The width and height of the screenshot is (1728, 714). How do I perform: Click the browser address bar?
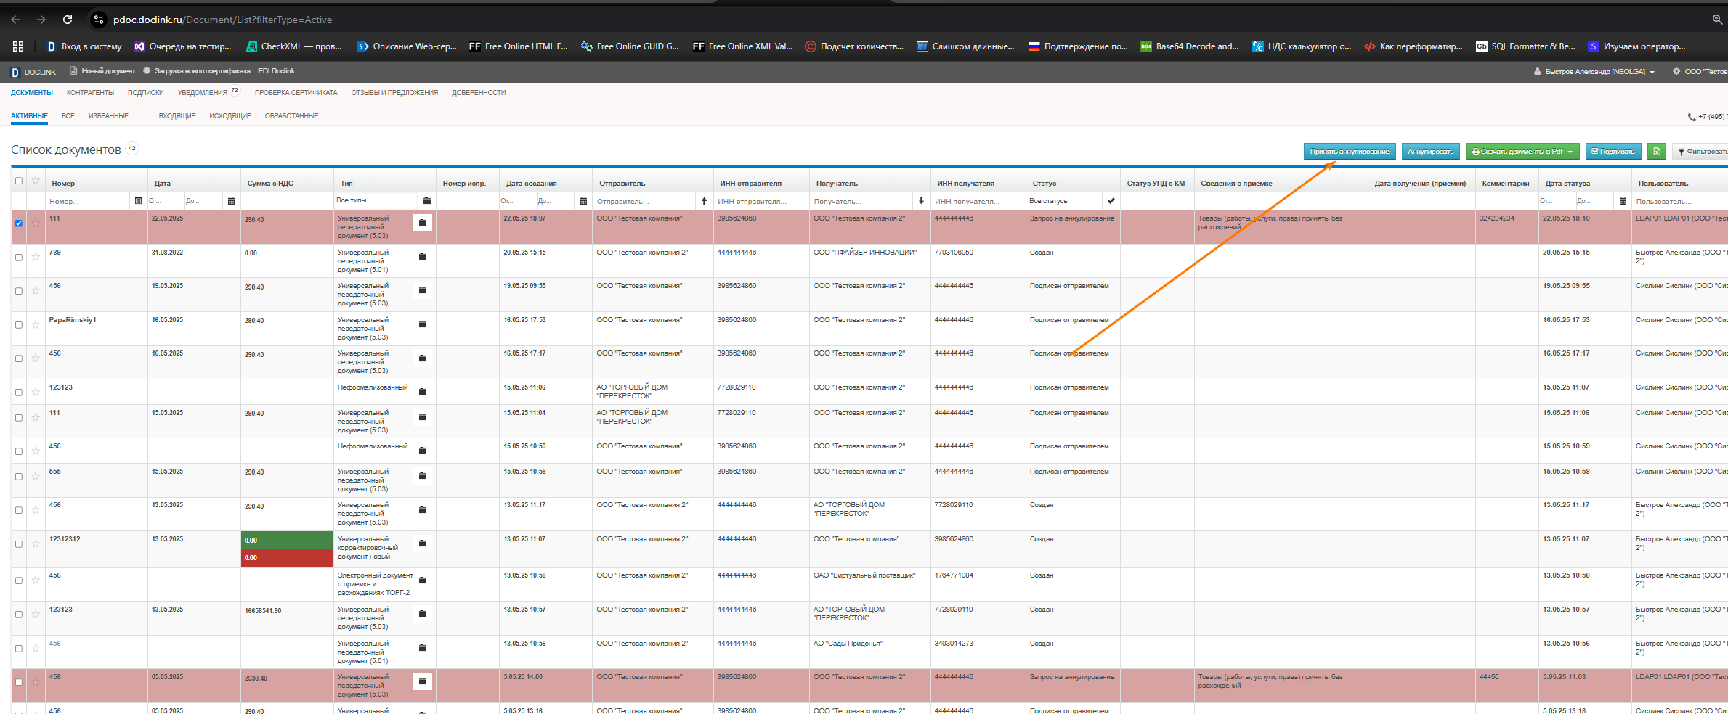[872, 20]
